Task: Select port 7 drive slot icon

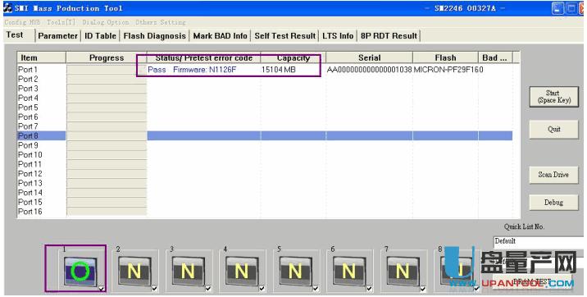Action: tap(403, 271)
